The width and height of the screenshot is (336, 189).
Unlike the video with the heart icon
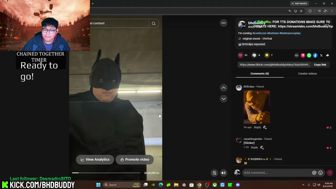tap(240, 55)
